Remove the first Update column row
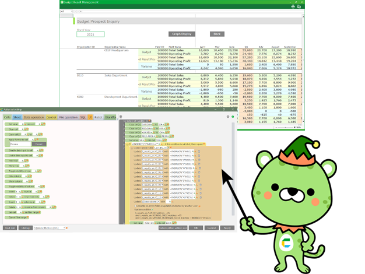Viewport: 365px width, 274px height. coord(199,152)
